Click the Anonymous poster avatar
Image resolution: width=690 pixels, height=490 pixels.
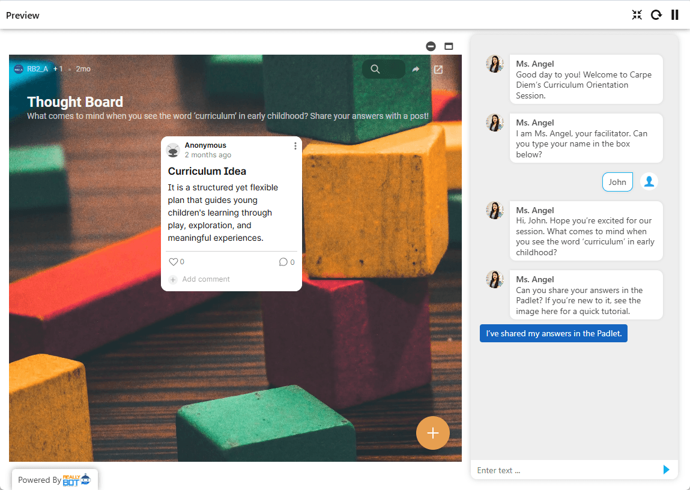pos(173,150)
